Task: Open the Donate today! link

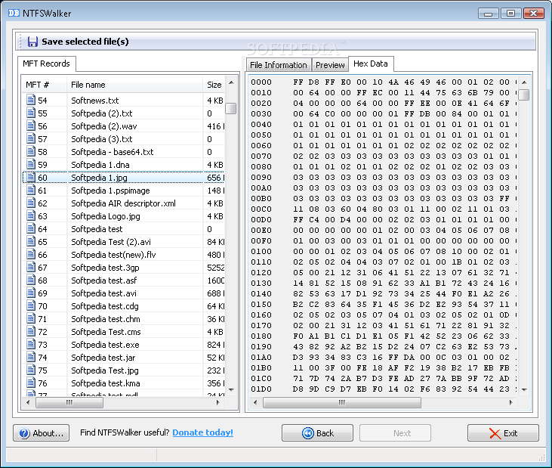Action: pyautogui.click(x=203, y=432)
